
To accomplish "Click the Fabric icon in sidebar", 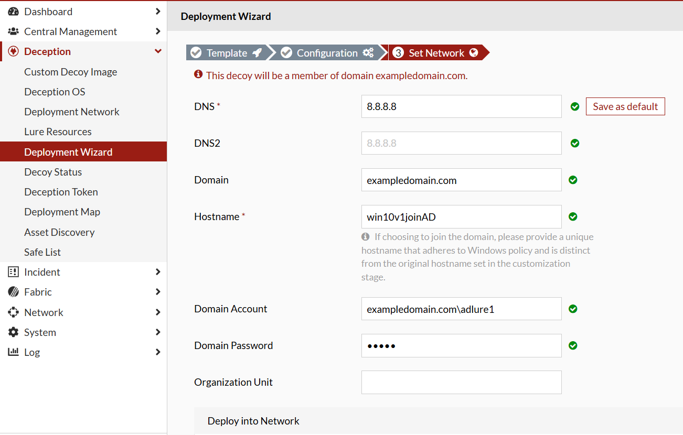I will coord(13,292).
